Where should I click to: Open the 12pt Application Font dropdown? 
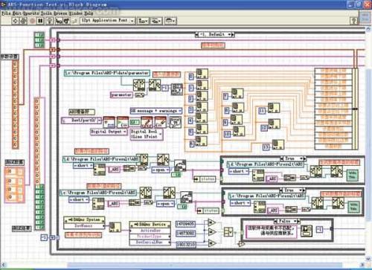(108, 20)
